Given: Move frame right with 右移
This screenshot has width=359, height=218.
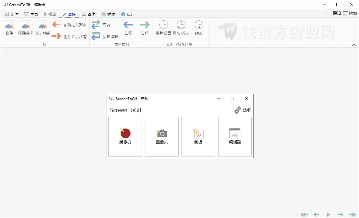Looking at the screenshot, I should [145, 28].
